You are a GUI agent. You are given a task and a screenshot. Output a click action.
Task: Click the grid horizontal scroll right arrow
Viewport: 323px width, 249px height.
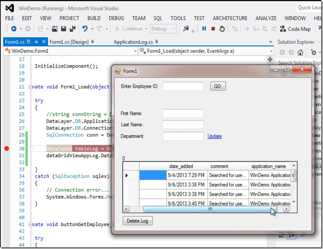pos(286,209)
